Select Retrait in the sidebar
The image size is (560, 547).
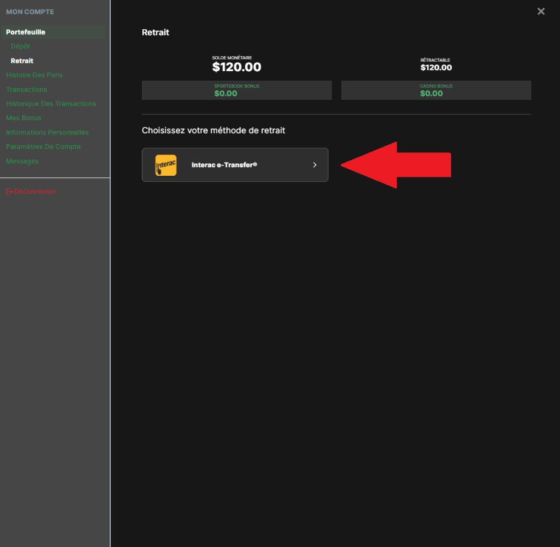[22, 61]
